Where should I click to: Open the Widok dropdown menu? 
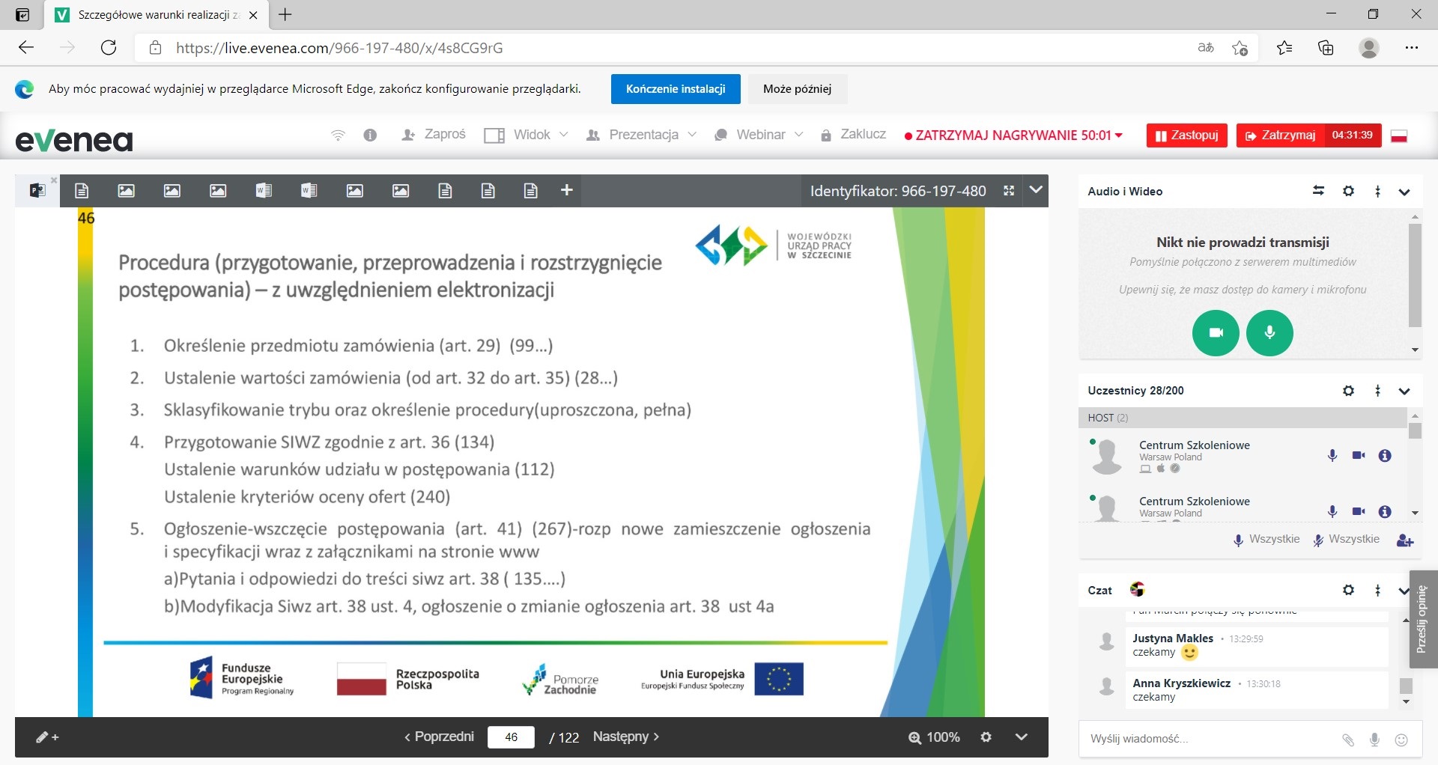(527, 135)
